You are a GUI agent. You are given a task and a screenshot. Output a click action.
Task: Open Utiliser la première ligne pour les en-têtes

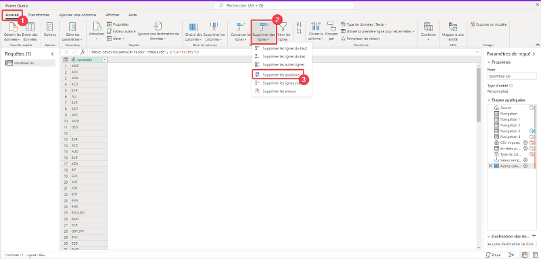[x=377, y=31]
